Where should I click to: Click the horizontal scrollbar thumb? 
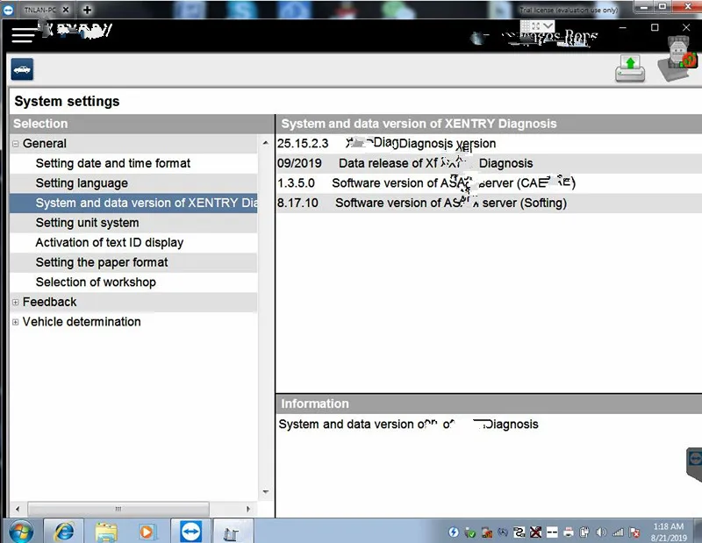[118, 509]
